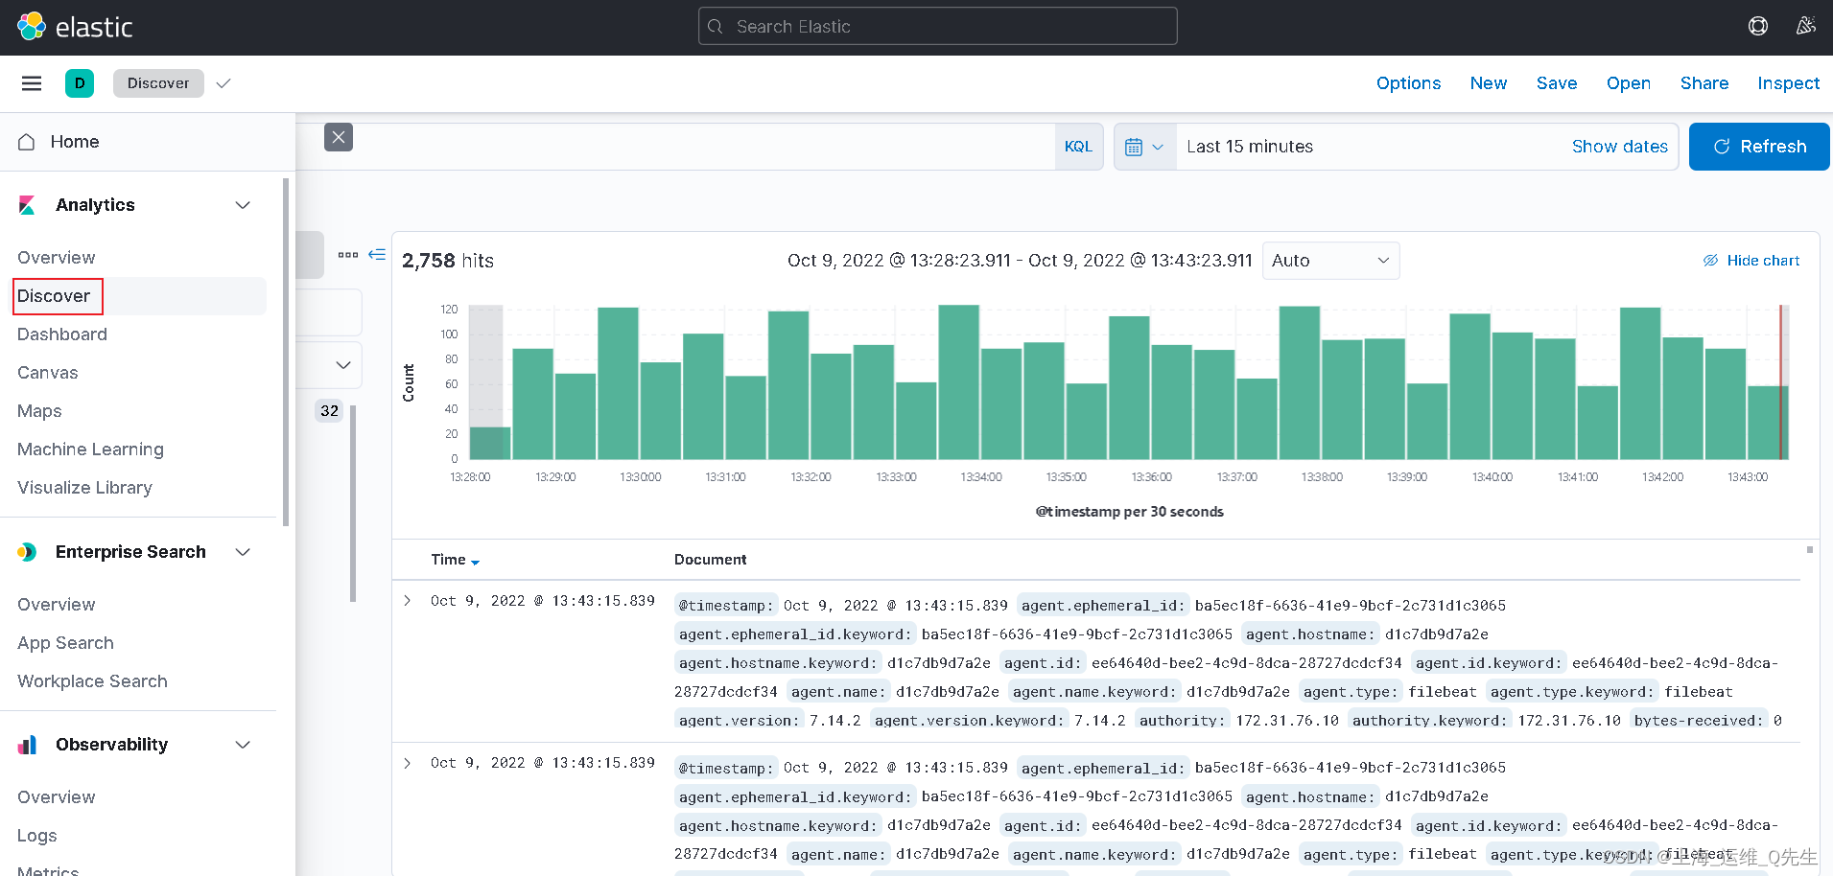
Task: Expand the first document row at 13:43:15.839
Action: pos(408,601)
